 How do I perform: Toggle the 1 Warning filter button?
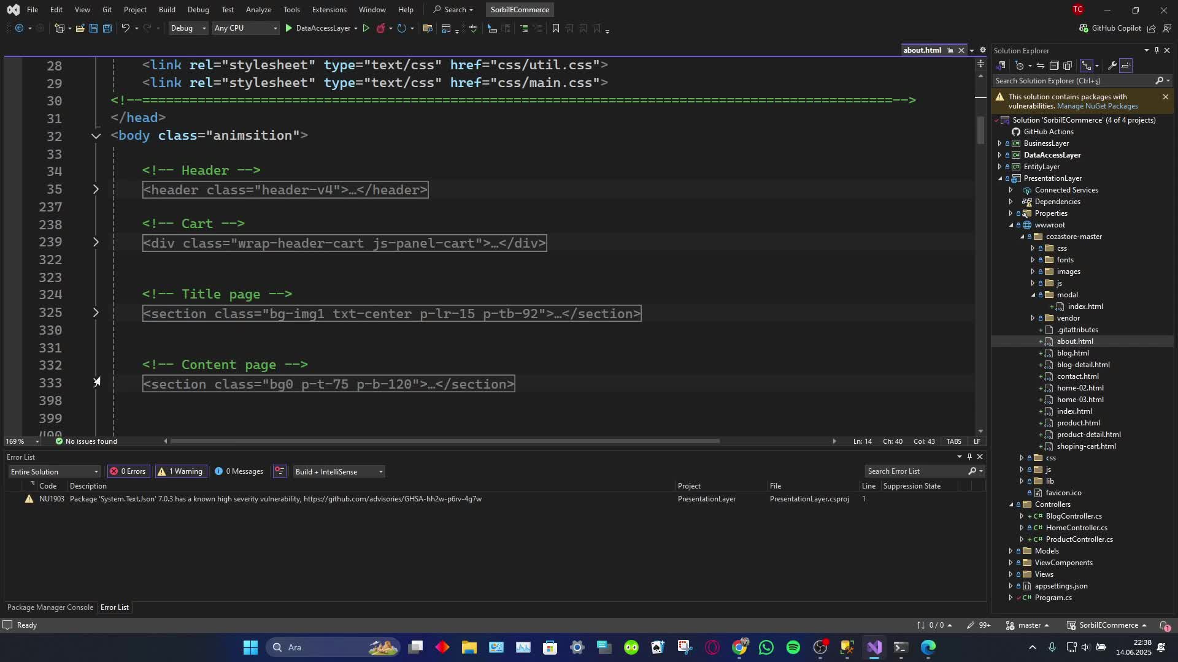180,471
